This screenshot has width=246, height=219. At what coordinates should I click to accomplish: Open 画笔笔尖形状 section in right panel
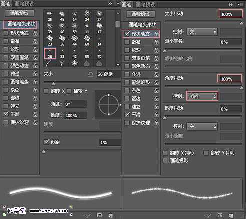142,25
